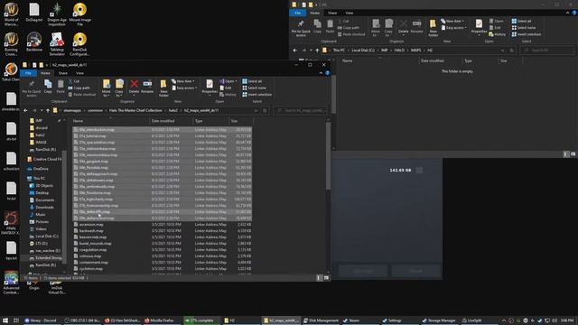Click the 'HALO' breadcrumb in the H2 window
578x325 pixels.
tap(399, 51)
